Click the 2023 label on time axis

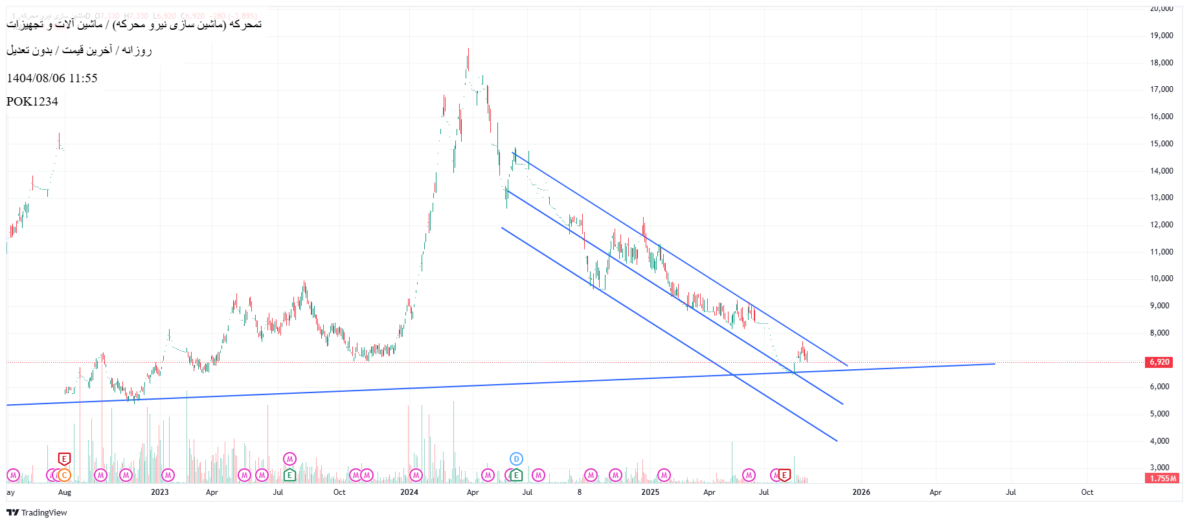point(159,492)
